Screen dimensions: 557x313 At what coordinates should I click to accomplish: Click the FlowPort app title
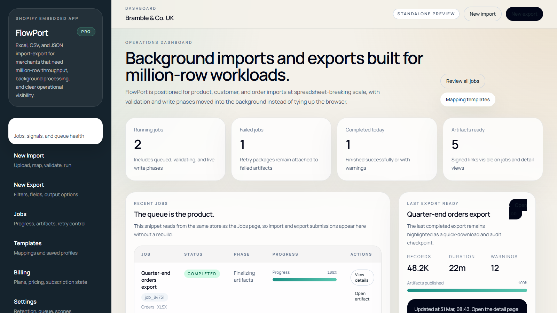32,33
